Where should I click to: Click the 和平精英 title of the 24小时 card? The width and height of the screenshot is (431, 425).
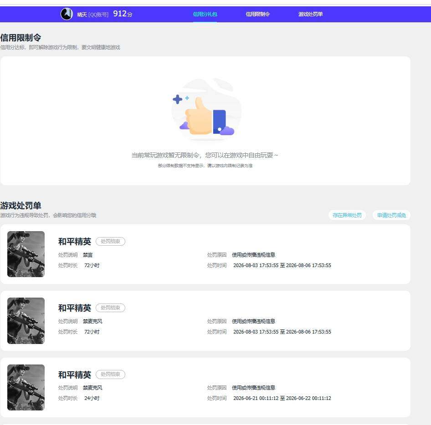[74, 375]
